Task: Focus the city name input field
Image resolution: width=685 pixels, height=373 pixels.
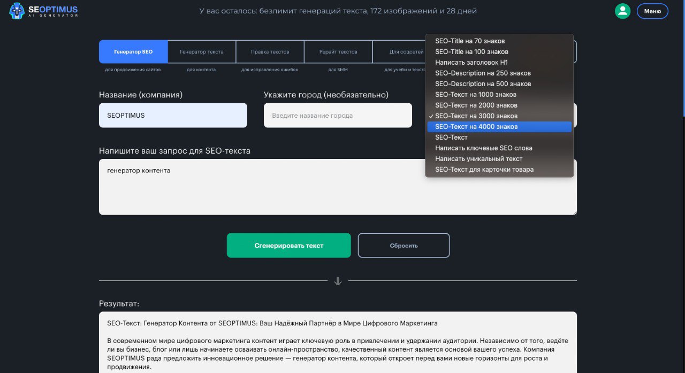Action: (338, 115)
